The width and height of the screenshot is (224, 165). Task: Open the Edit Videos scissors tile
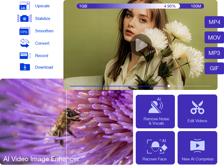[x=197, y=111]
